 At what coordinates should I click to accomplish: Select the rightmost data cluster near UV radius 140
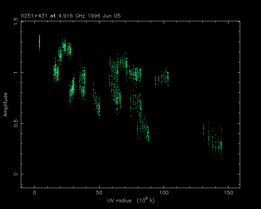point(218,141)
